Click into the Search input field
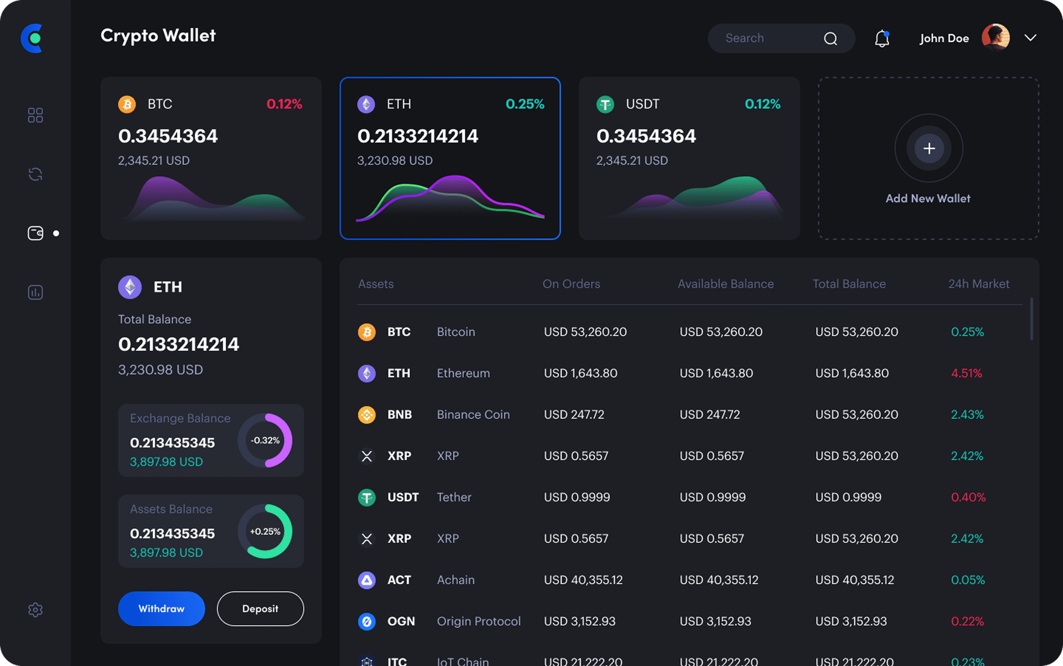 coord(766,38)
